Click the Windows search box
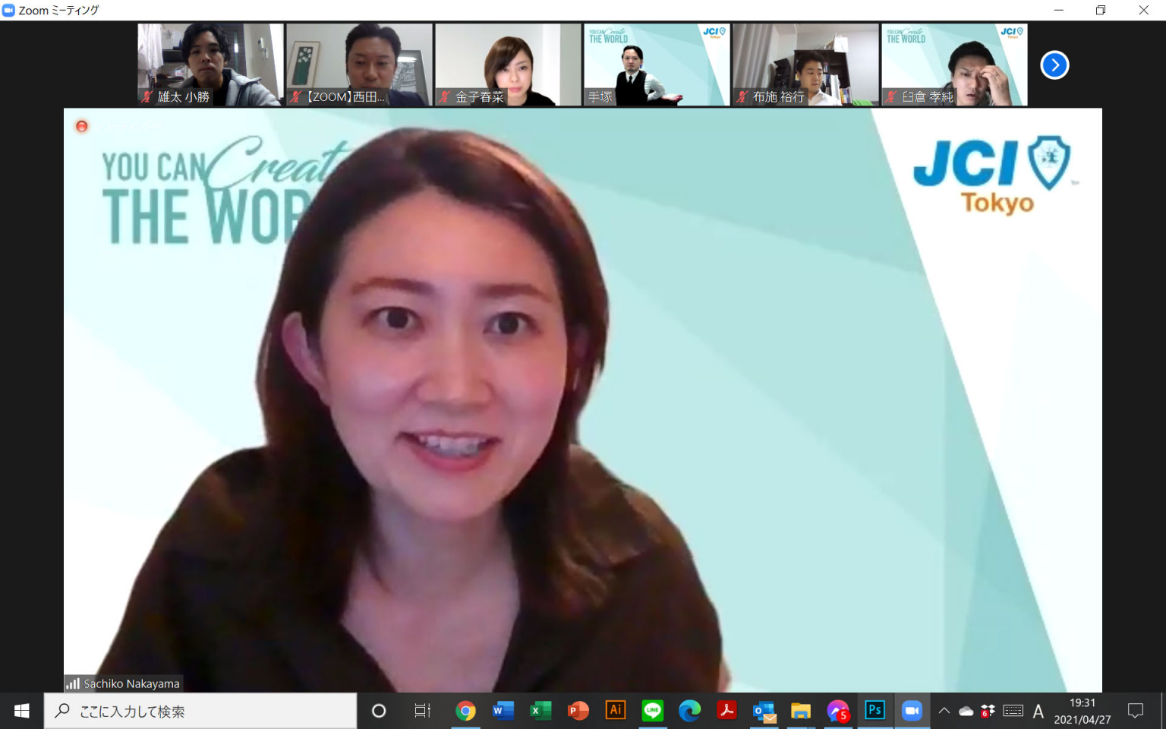Screen dimensions: 1166x729 tap(200, 711)
